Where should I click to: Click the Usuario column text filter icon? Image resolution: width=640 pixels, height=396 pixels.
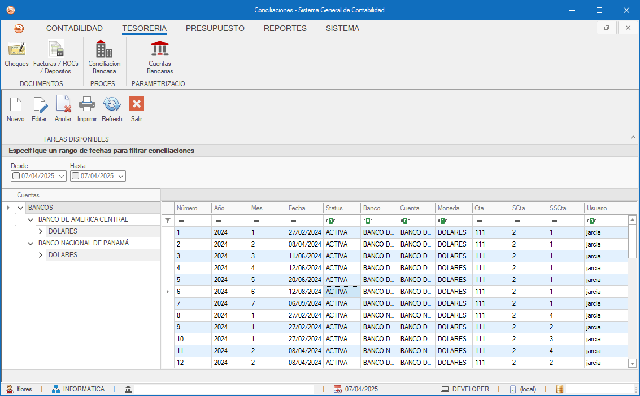(591, 221)
